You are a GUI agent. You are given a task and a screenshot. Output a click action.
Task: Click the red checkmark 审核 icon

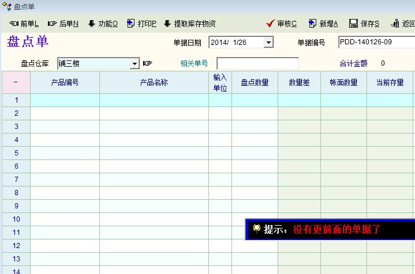tap(270, 24)
